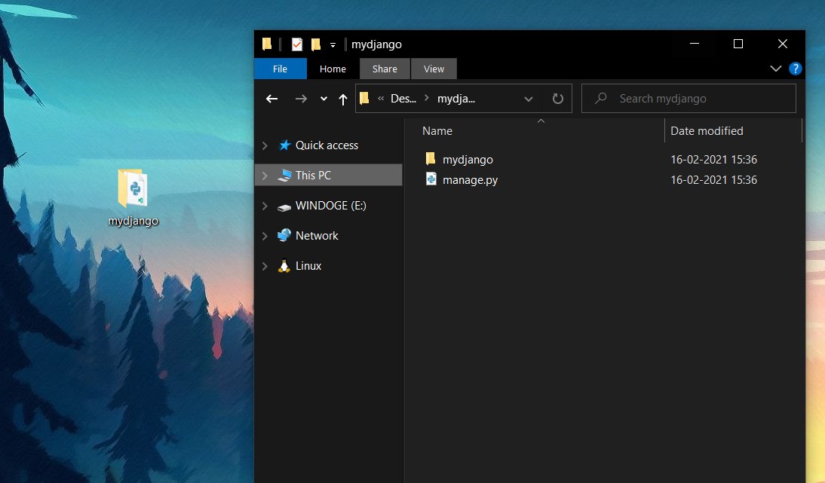Open Customize Quick Access Toolbar dropdown
The width and height of the screenshot is (825, 483).
coord(333,44)
